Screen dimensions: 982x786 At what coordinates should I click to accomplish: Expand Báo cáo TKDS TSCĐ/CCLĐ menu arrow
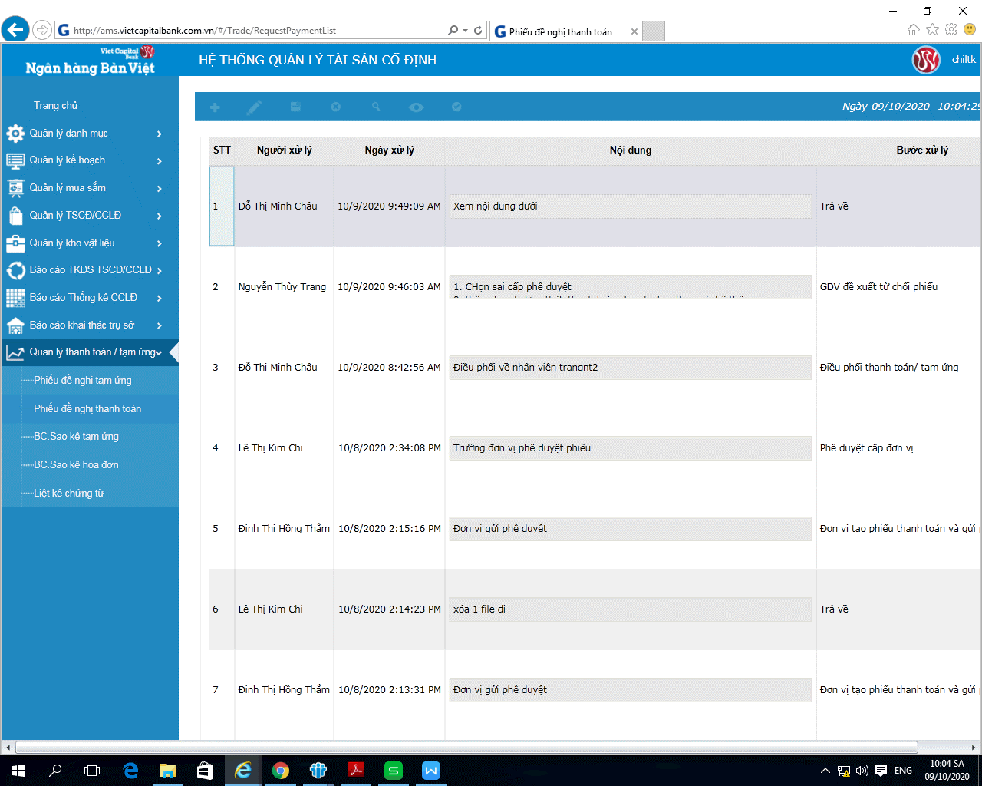(160, 271)
